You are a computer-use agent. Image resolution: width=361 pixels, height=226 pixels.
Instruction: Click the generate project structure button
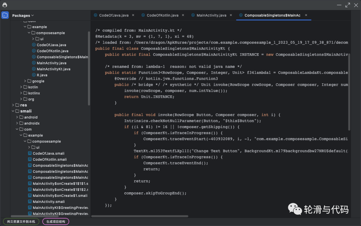pos(56,221)
